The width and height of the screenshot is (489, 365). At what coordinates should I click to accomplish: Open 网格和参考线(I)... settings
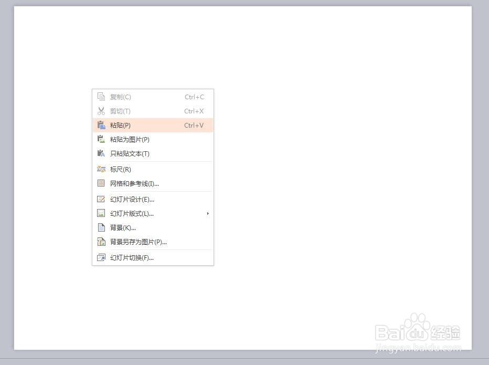point(153,183)
